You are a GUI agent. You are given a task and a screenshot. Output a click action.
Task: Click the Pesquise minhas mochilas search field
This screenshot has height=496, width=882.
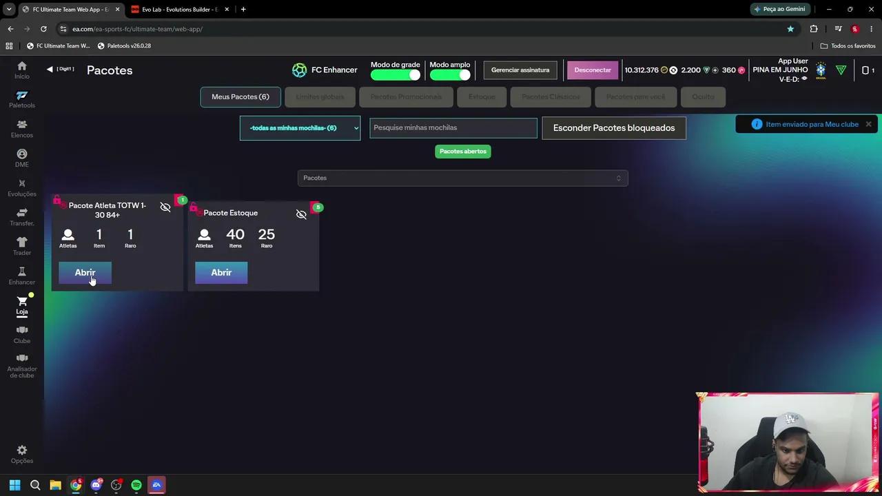453,127
